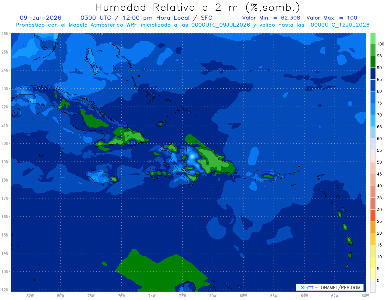Choose the 40–45 salmon legend band
Image resolution: width=388 pixels, height=300 pixels.
click(373, 180)
